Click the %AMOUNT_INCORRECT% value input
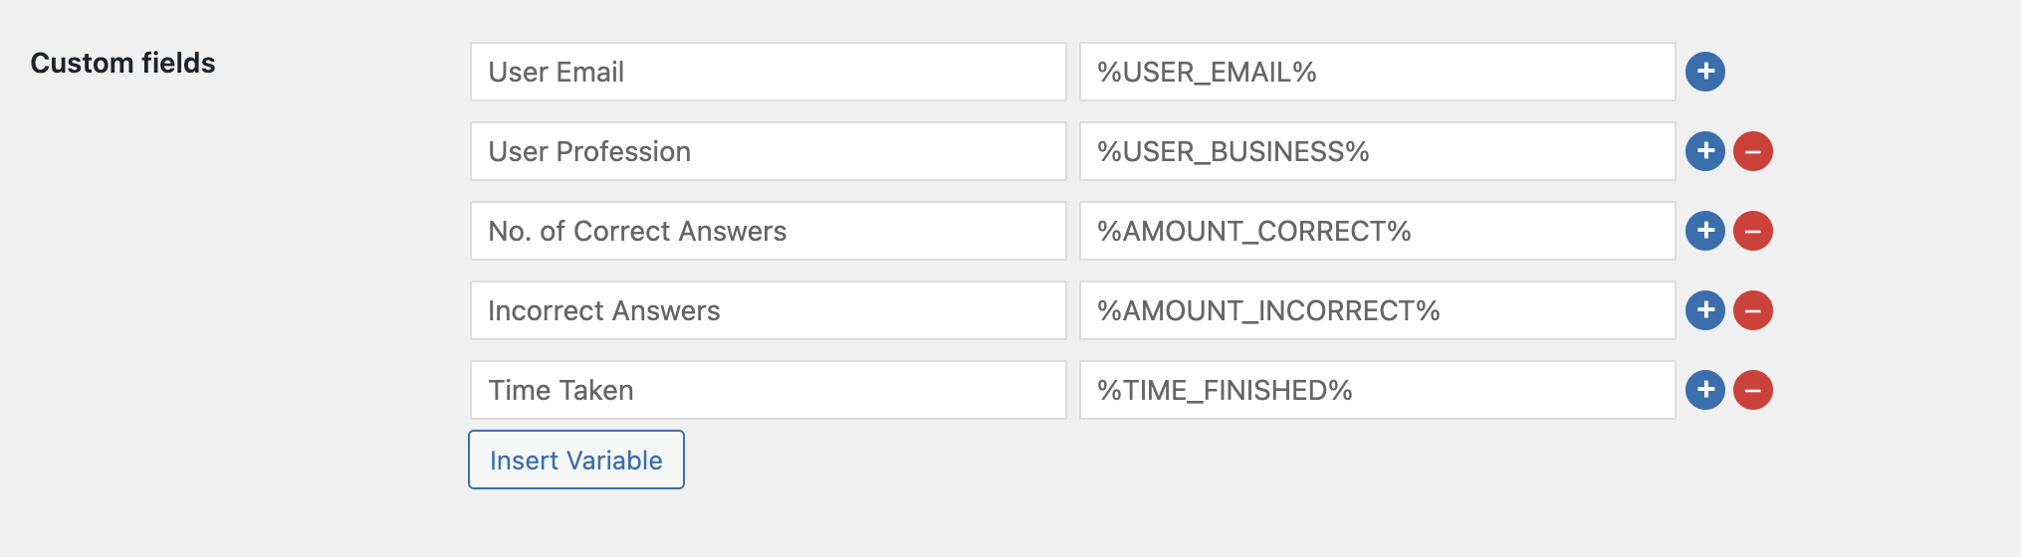Viewport: 2021px width, 557px height. (1377, 310)
